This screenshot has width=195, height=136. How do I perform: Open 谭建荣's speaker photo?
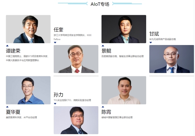pyautogui.click(x=28, y=29)
